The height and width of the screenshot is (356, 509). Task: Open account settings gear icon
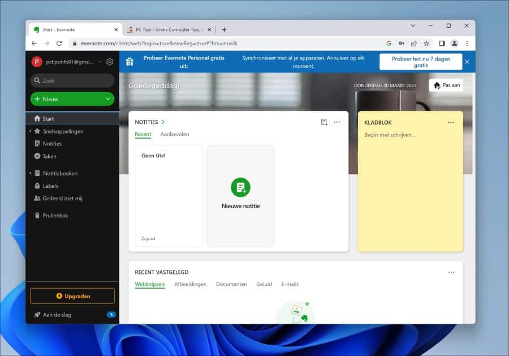[110, 62]
